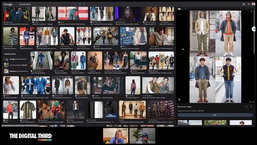Image resolution: width=257 pixels, height=145 pixels.
Task: Open related image of man in hat
Action: coord(241,122)
